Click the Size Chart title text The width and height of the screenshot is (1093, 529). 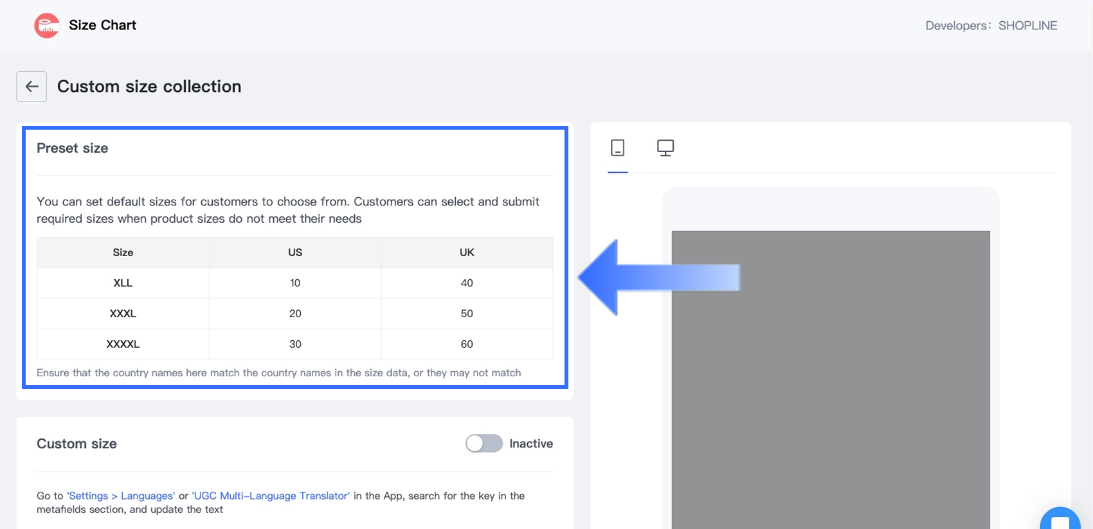[x=103, y=25]
